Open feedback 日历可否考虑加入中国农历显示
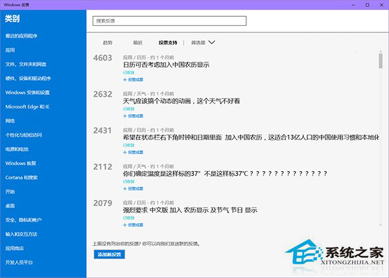This screenshot has width=389, height=278. pyautogui.click(x=166, y=65)
